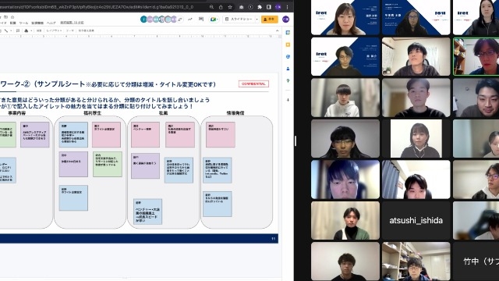The image size is (499, 281).
Task: Open the Tasks side panel icon
Action: [288, 57]
